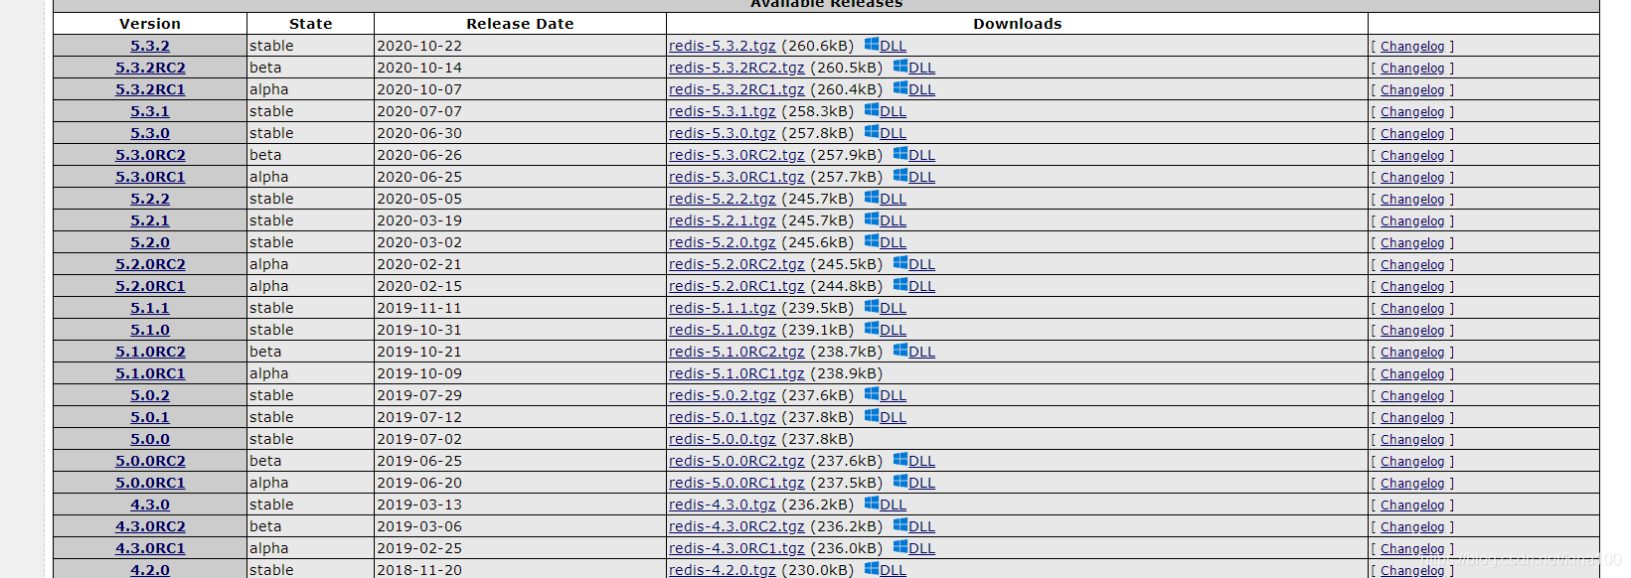Click Windows DLL icon for redis-5.1.0.tgz
The width and height of the screenshot is (1631, 578).
[872, 329]
